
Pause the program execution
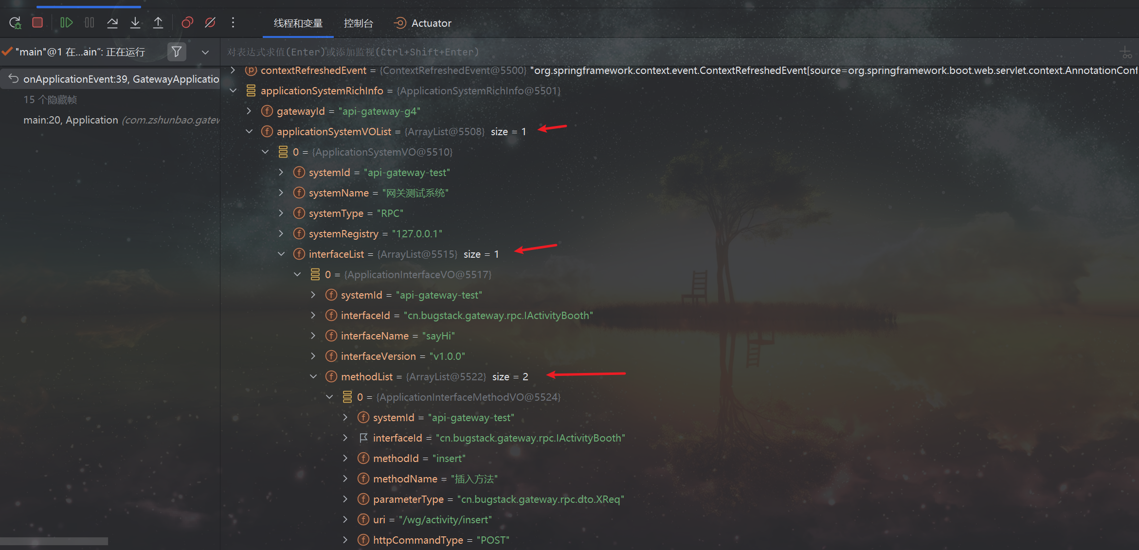[x=90, y=23]
